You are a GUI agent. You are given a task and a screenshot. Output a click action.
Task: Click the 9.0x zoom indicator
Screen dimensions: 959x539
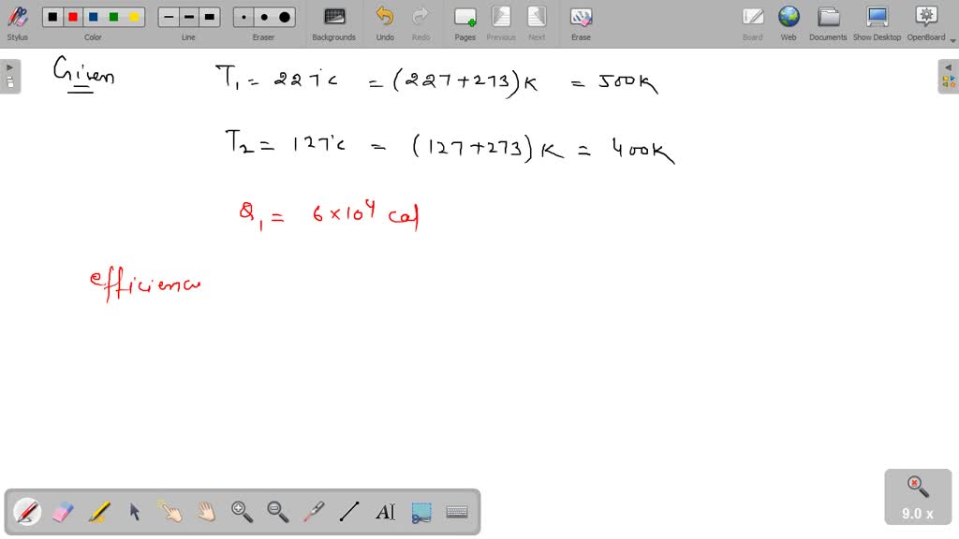click(x=916, y=497)
